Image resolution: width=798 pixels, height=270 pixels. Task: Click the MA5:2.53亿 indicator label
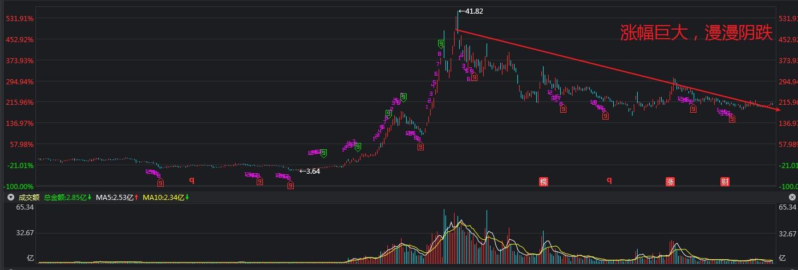pos(116,198)
